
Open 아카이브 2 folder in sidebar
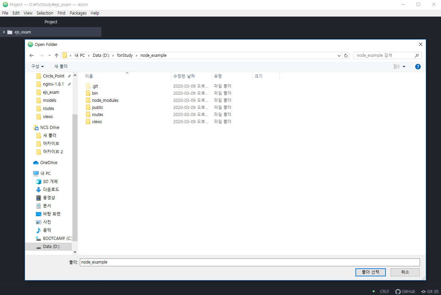49,152
